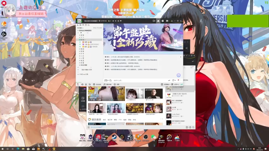Click the scroll-up arrow in the chat log
This screenshot has width=269, height=151.
(x=181, y=57)
